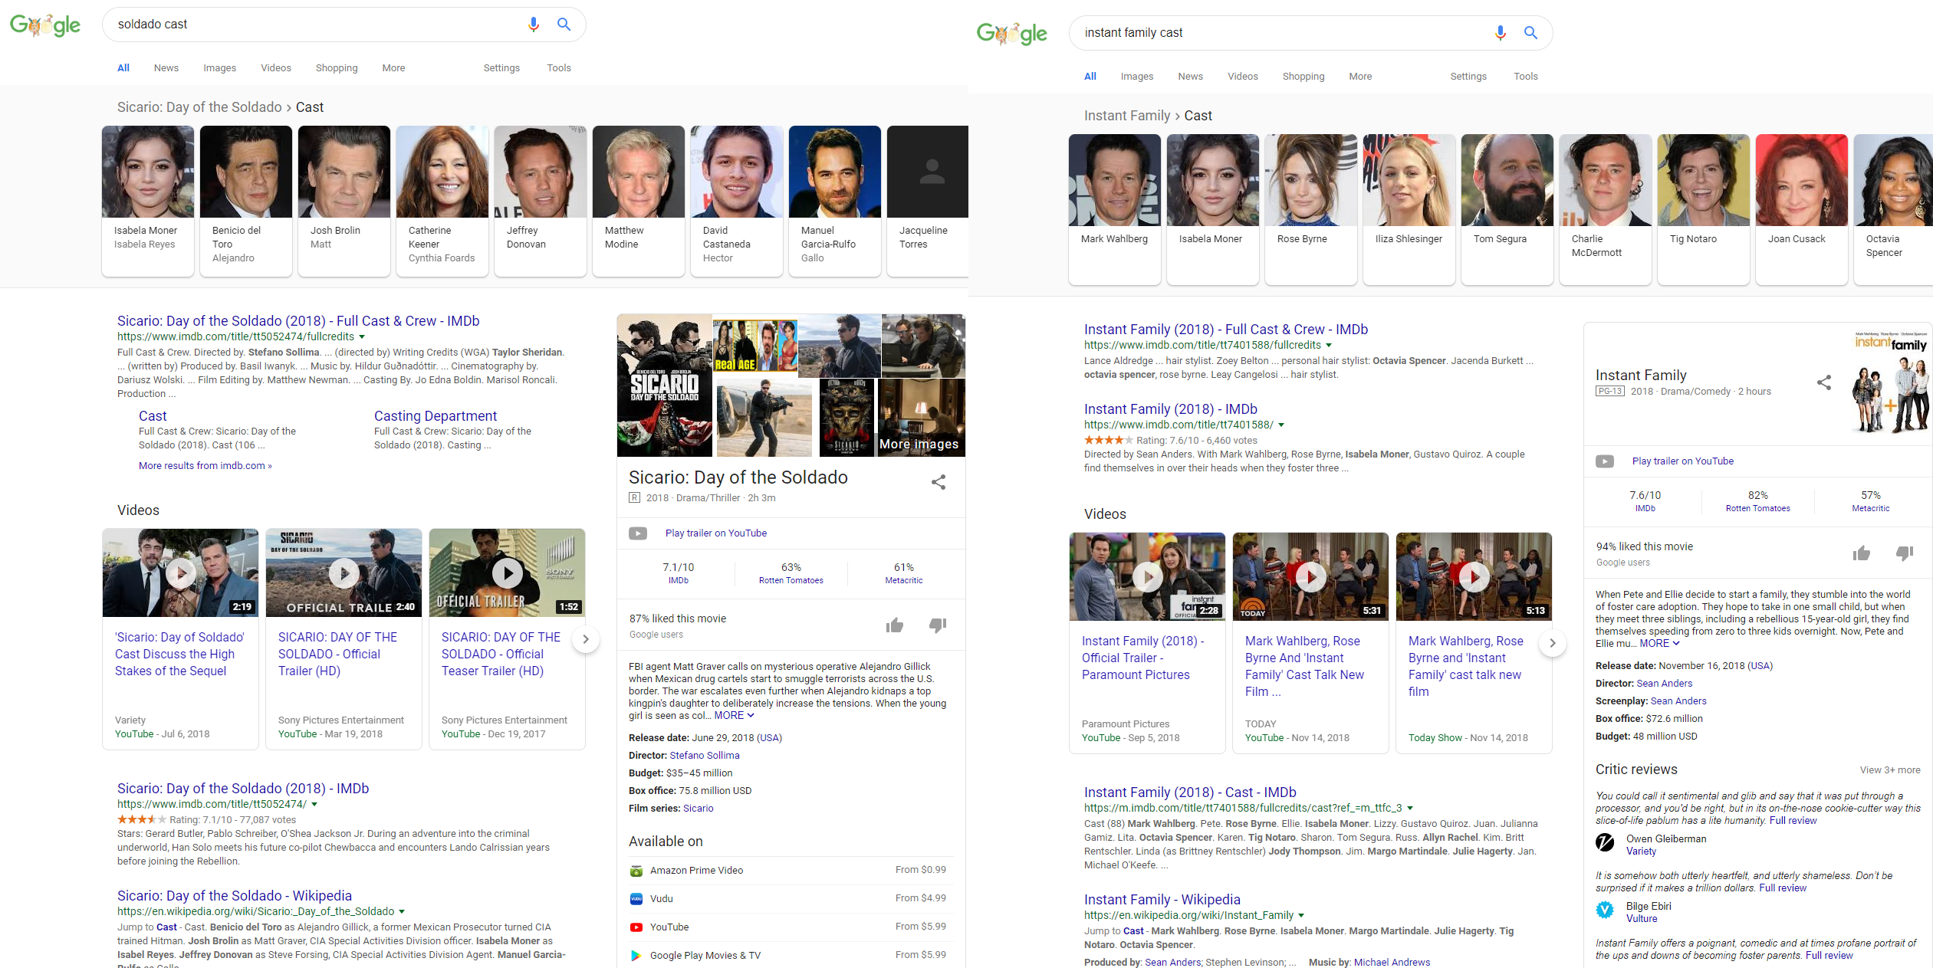Open 'Instant Family (2018) - Cast - IMDb' result

[x=1190, y=792]
